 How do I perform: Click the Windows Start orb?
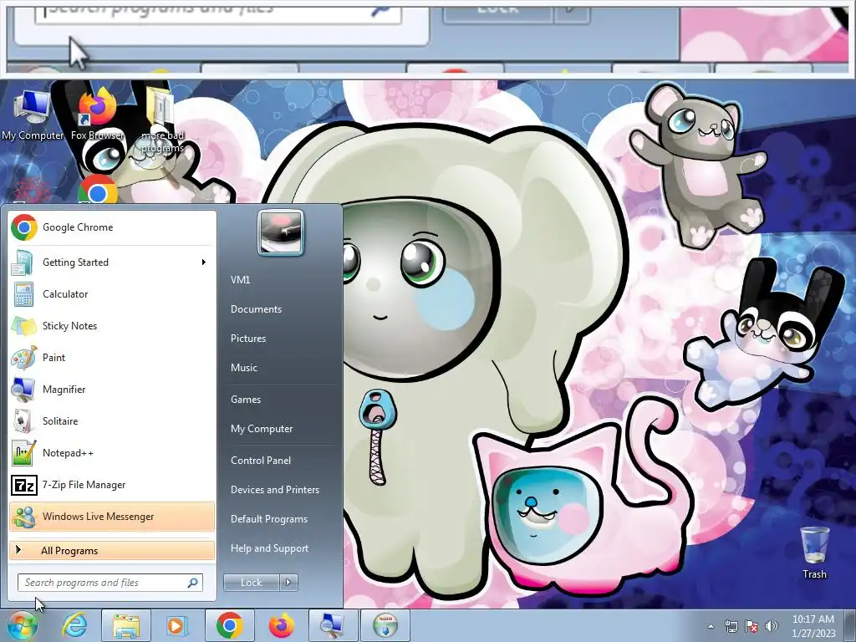(22, 625)
